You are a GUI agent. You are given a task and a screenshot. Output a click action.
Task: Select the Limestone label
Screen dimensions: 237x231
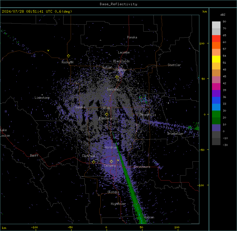pos(42,98)
